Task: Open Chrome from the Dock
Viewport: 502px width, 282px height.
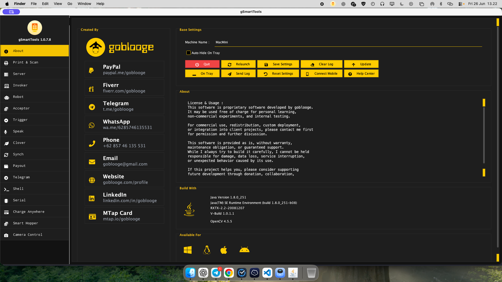Action: 229,273
